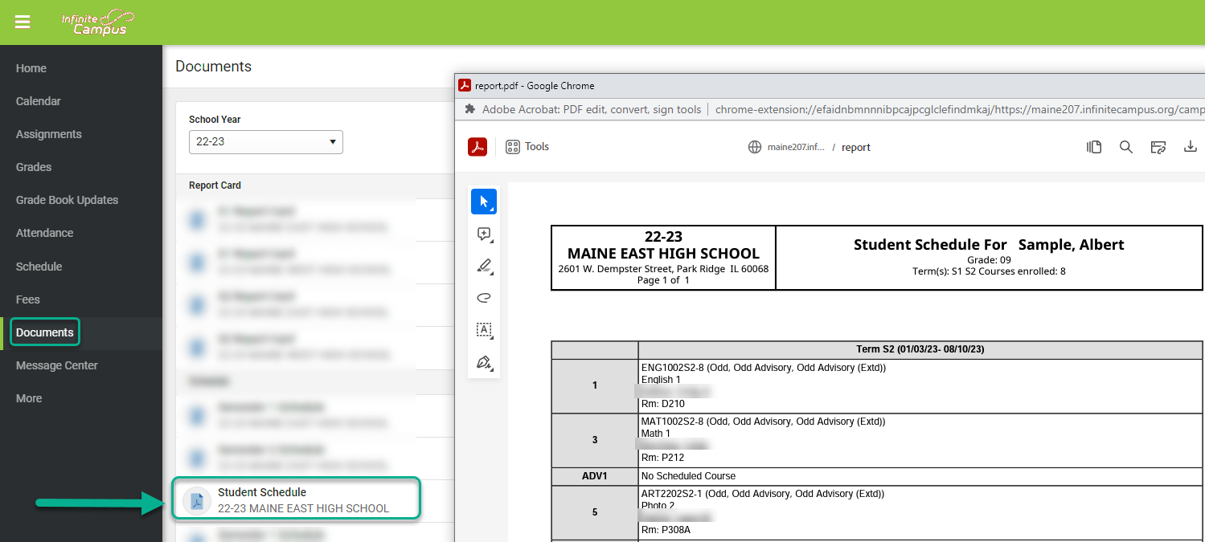Viewport: 1205px width, 542px height.
Task: Click the ART2202S2-1 course code line
Action: (763, 494)
